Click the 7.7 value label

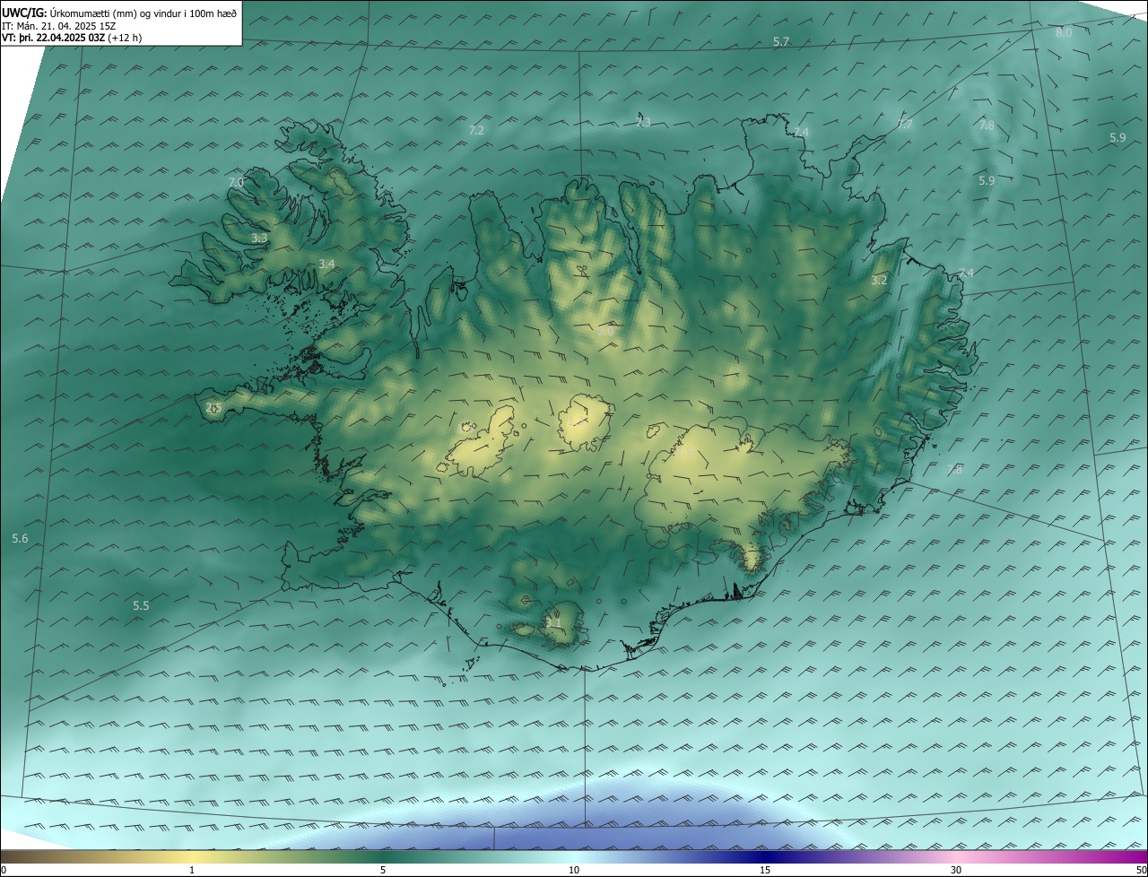click(x=904, y=125)
